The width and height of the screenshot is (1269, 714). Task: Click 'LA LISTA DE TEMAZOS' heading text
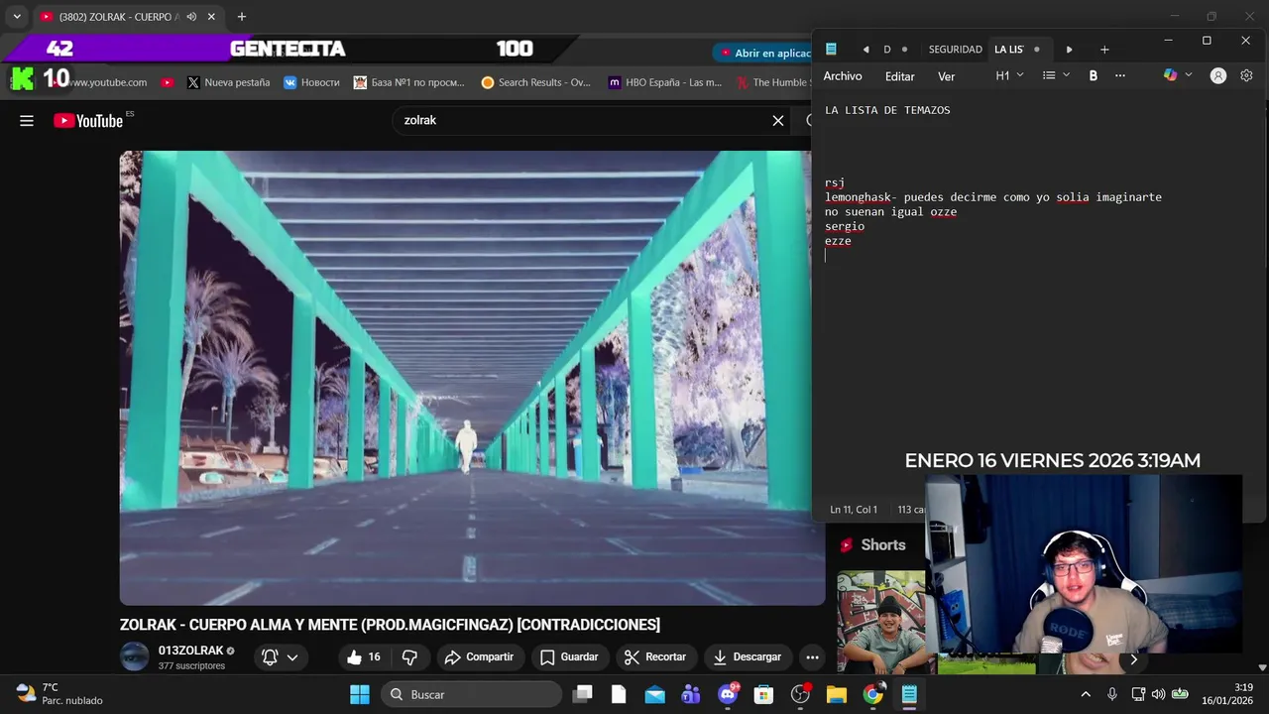(887, 110)
